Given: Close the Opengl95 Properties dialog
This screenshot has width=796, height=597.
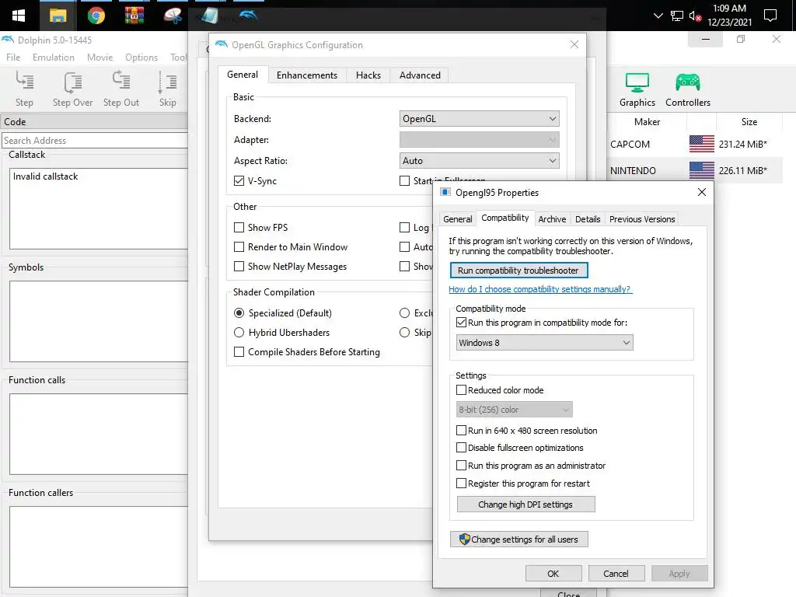Looking at the screenshot, I should point(702,192).
